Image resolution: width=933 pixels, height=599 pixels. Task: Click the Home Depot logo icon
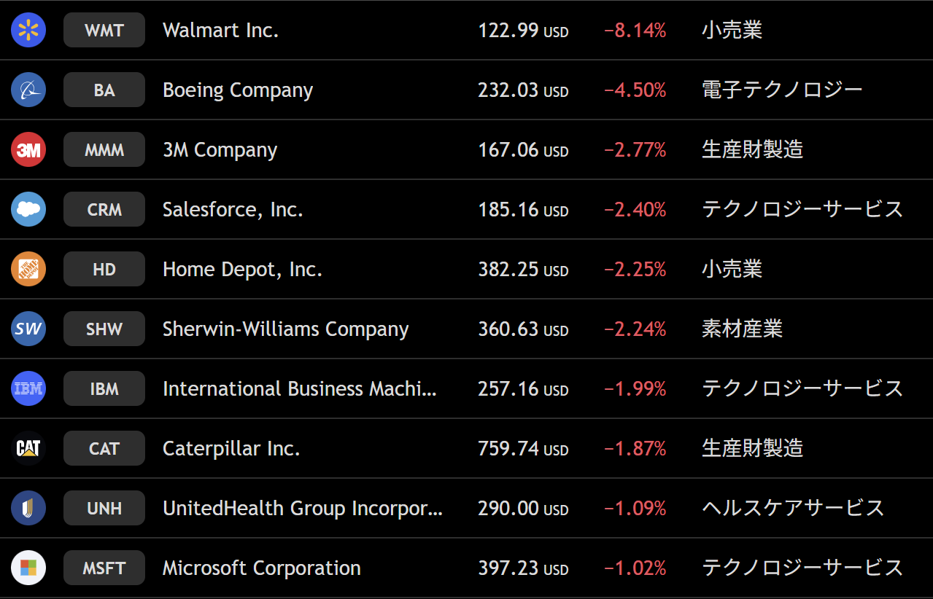tap(28, 270)
